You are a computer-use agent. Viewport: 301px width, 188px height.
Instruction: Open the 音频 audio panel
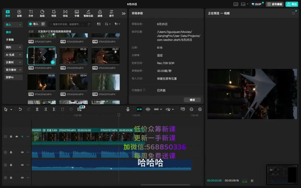tap(19, 13)
